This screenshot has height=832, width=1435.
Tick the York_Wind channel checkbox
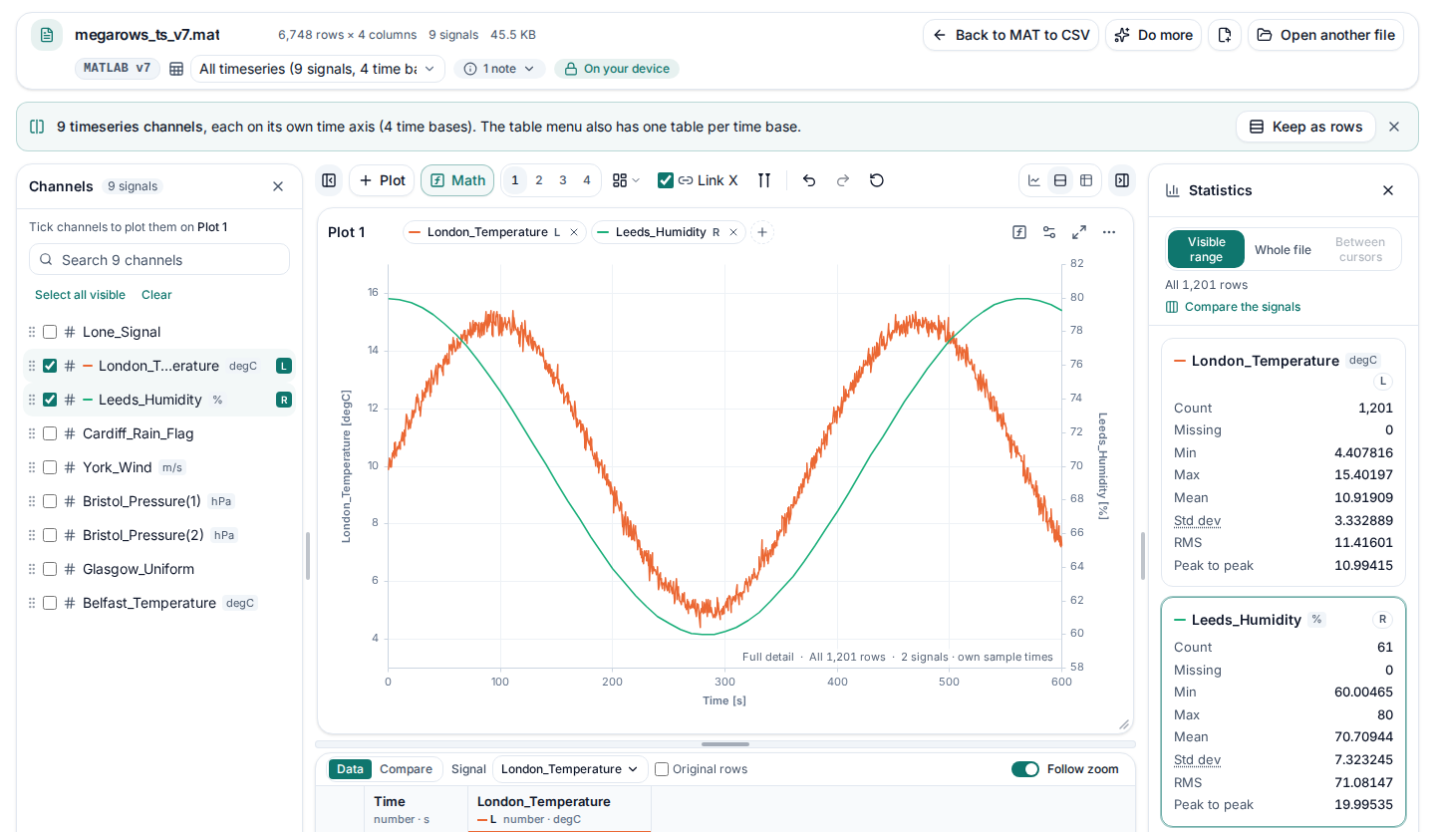[50, 467]
